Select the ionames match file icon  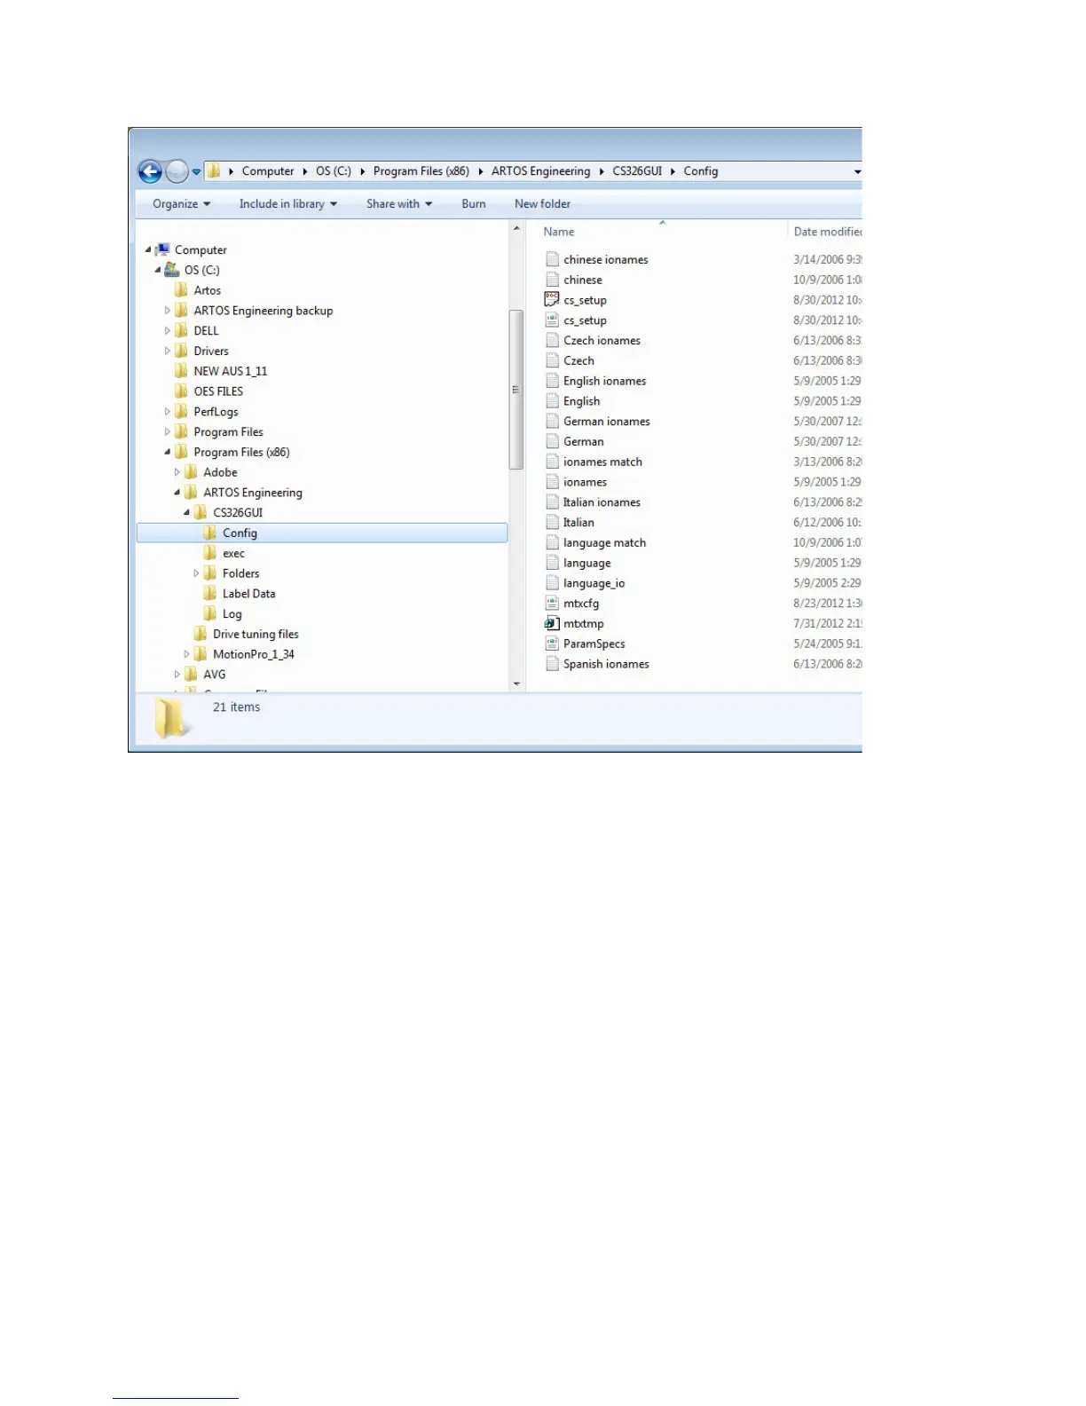(x=552, y=462)
